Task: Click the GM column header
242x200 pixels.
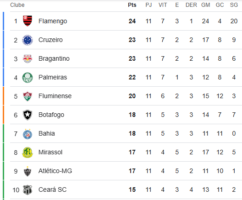Action: [x=206, y=5]
